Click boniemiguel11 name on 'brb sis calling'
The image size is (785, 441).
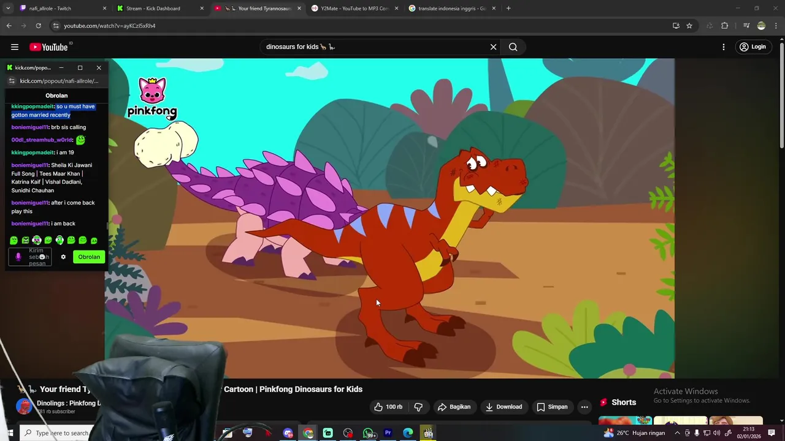click(x=29, y=127)
